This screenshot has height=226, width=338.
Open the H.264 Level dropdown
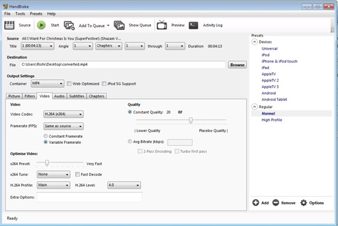pyautogui.click(x=124, y=185)
